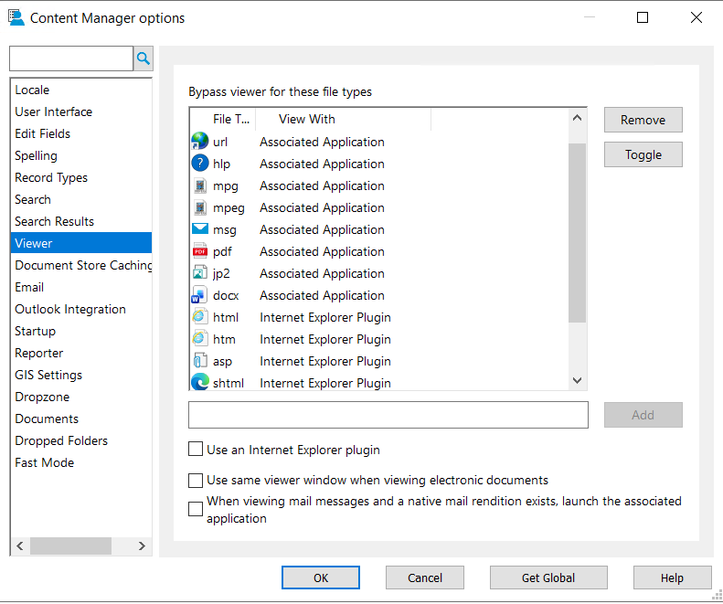Click 'Internet Explorer Plugin' in html row

325,318
